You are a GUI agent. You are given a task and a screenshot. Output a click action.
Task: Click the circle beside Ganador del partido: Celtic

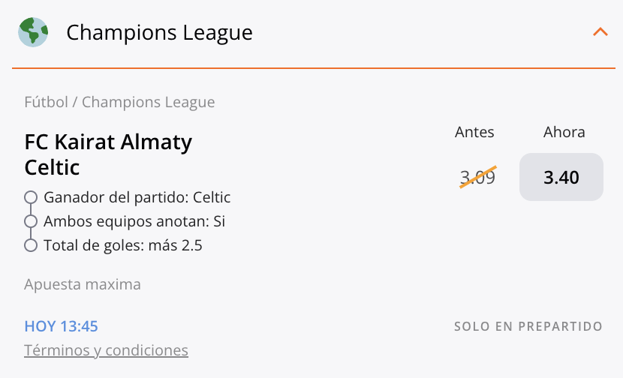click(31, 197)
